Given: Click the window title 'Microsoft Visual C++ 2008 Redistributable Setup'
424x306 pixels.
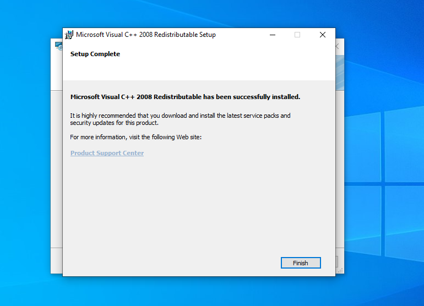Looking at the screenshot, I should (x=146, y=35).
